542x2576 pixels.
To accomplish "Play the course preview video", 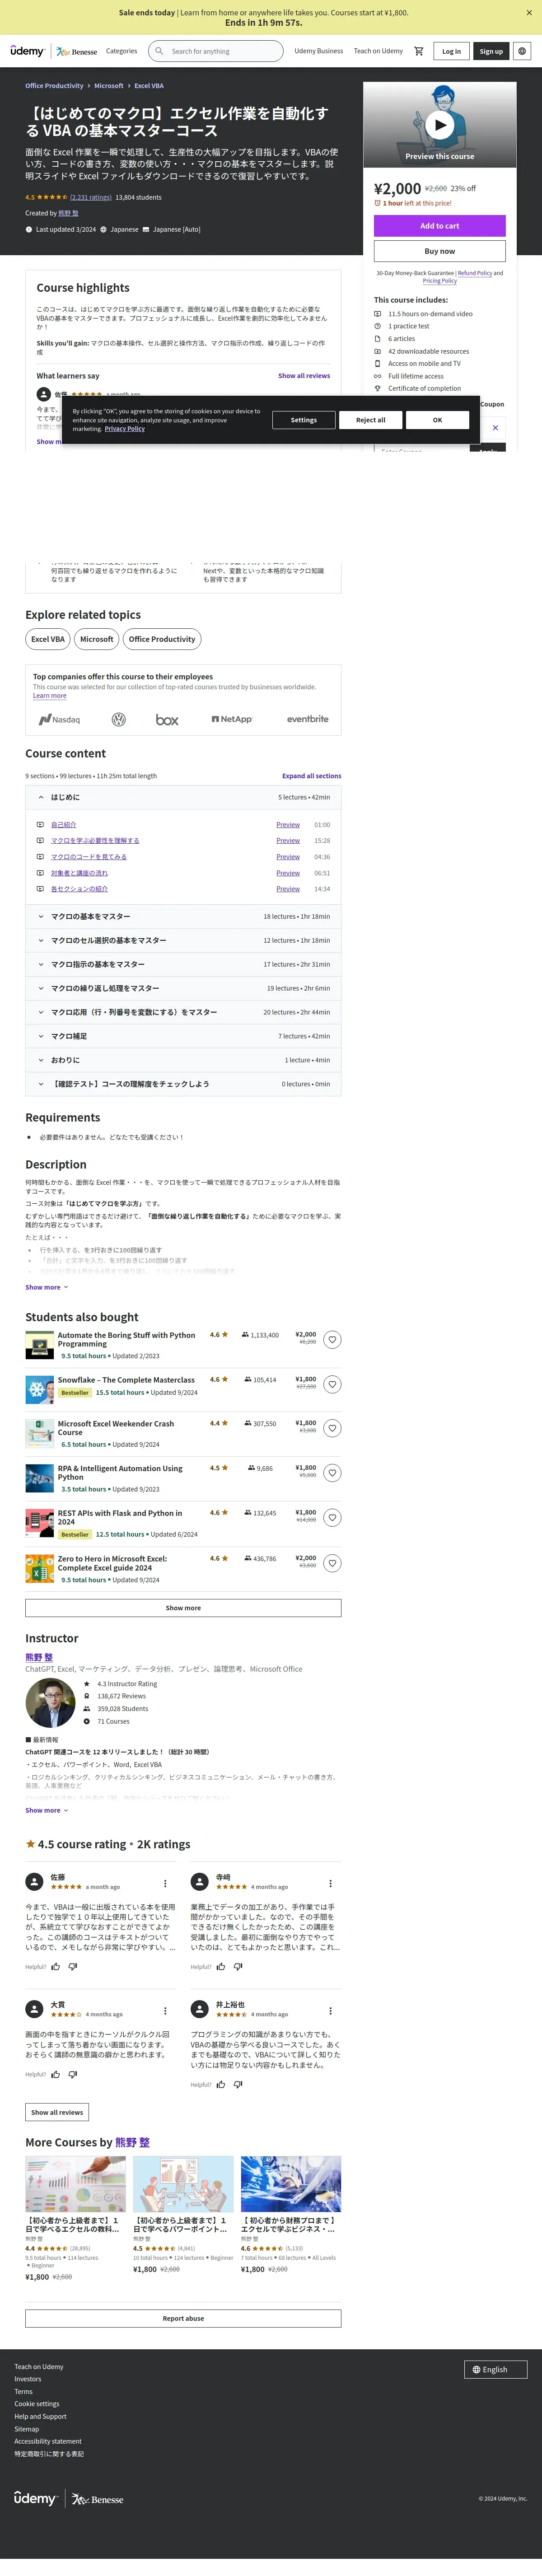I will [x=440, y=125].
